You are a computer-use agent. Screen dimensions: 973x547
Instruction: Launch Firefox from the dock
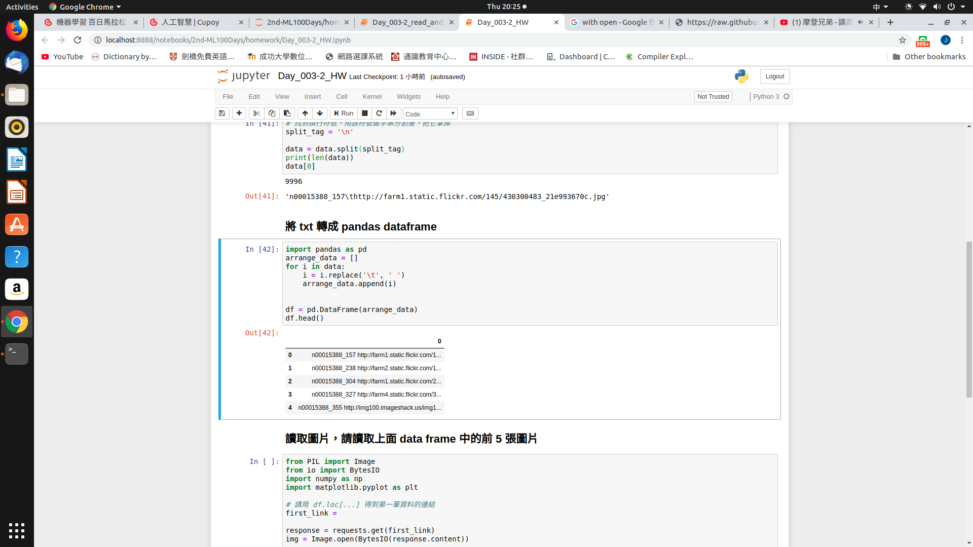coord(17,30)
